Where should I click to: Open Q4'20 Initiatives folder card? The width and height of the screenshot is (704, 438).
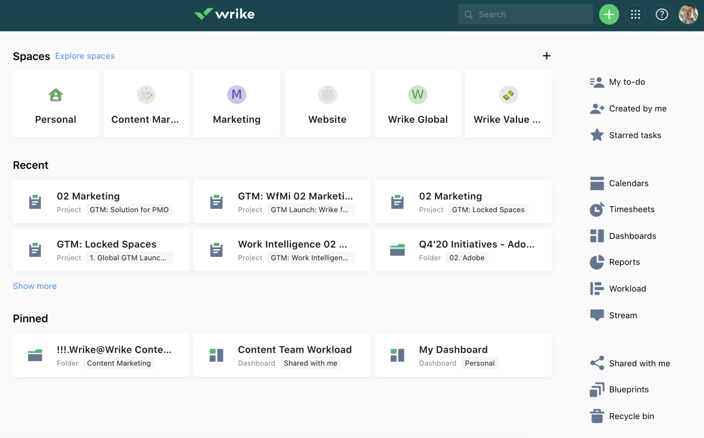tap(463, 250)
